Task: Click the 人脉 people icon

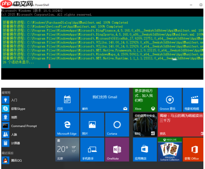Action: pos(6,134)
